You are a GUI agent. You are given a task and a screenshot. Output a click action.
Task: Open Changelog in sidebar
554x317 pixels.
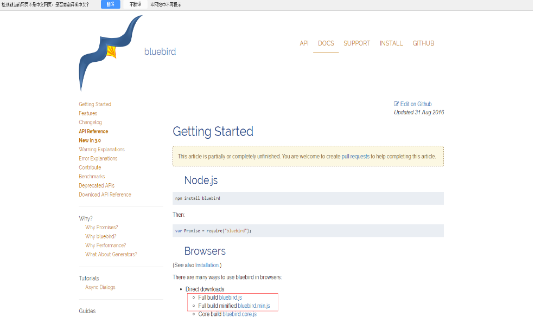pos(90,122)
